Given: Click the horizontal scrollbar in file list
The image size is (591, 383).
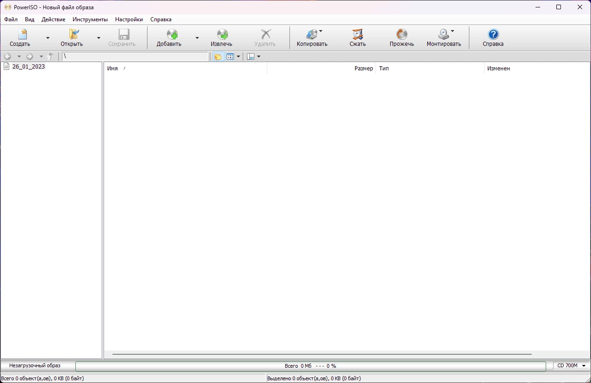Looking at the screenshot, I should (322, 354).
